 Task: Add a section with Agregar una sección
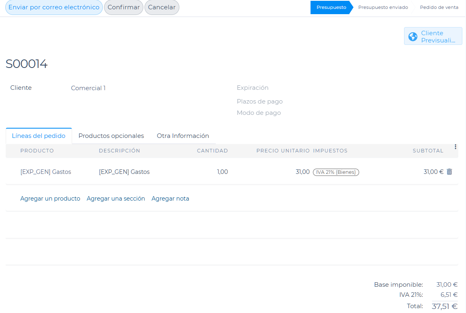[116, 199]
